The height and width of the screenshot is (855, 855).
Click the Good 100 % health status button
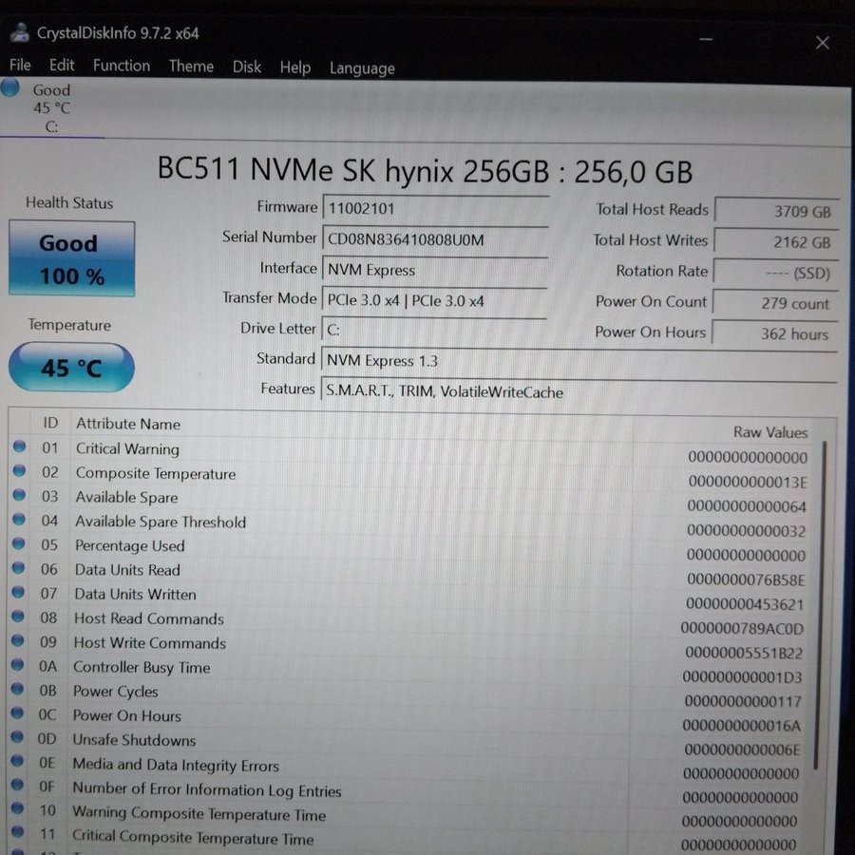point(71,258)
